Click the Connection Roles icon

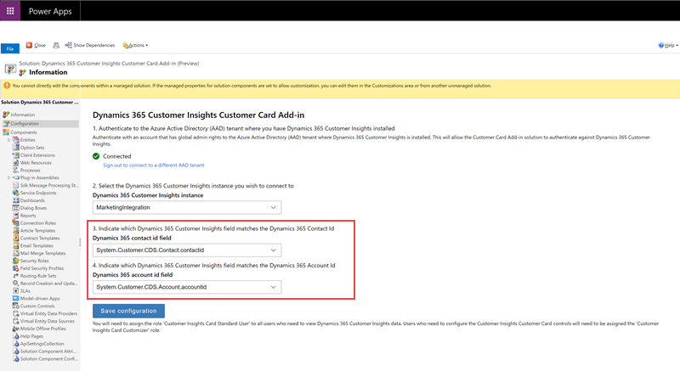coord(16,223)
